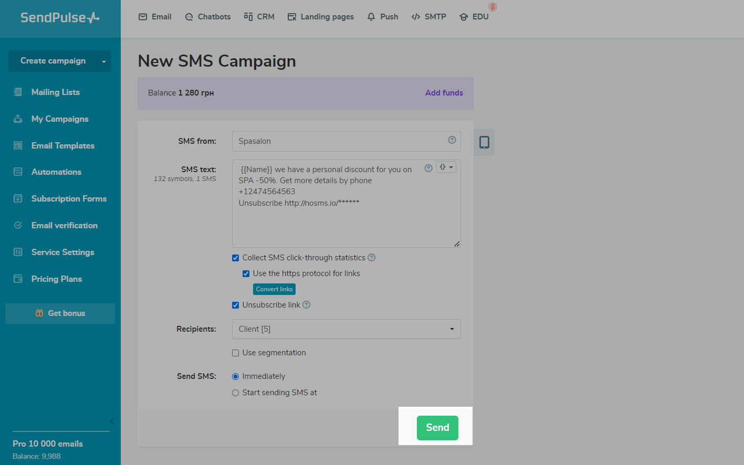Expand the Create campaign dropdown arrow
This screenshot has height=465, width=744.
pyautogui.click(x=104, y=61)
